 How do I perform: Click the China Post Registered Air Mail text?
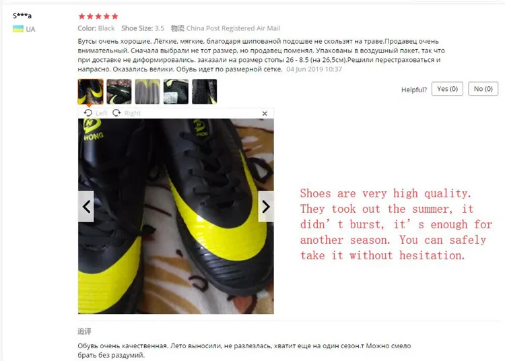(233, 28)
